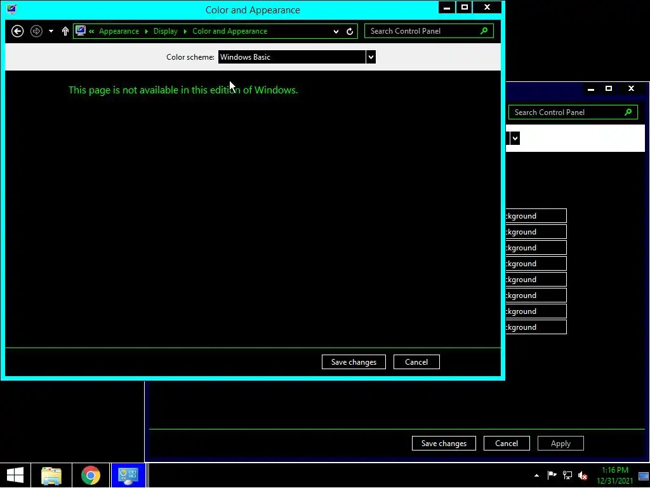Click Cancel in the background window

click(507, 443)
